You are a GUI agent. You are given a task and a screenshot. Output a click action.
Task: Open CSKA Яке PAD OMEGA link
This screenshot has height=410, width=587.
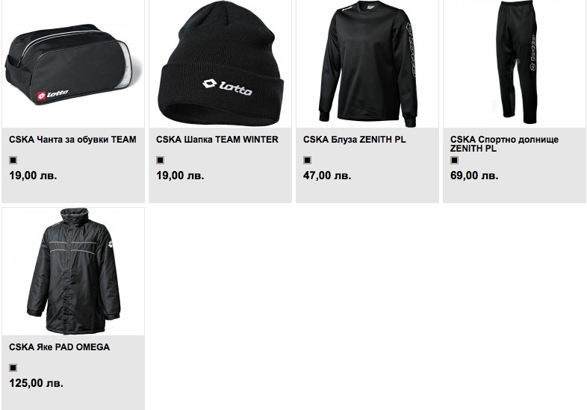[x=59, y=347]
